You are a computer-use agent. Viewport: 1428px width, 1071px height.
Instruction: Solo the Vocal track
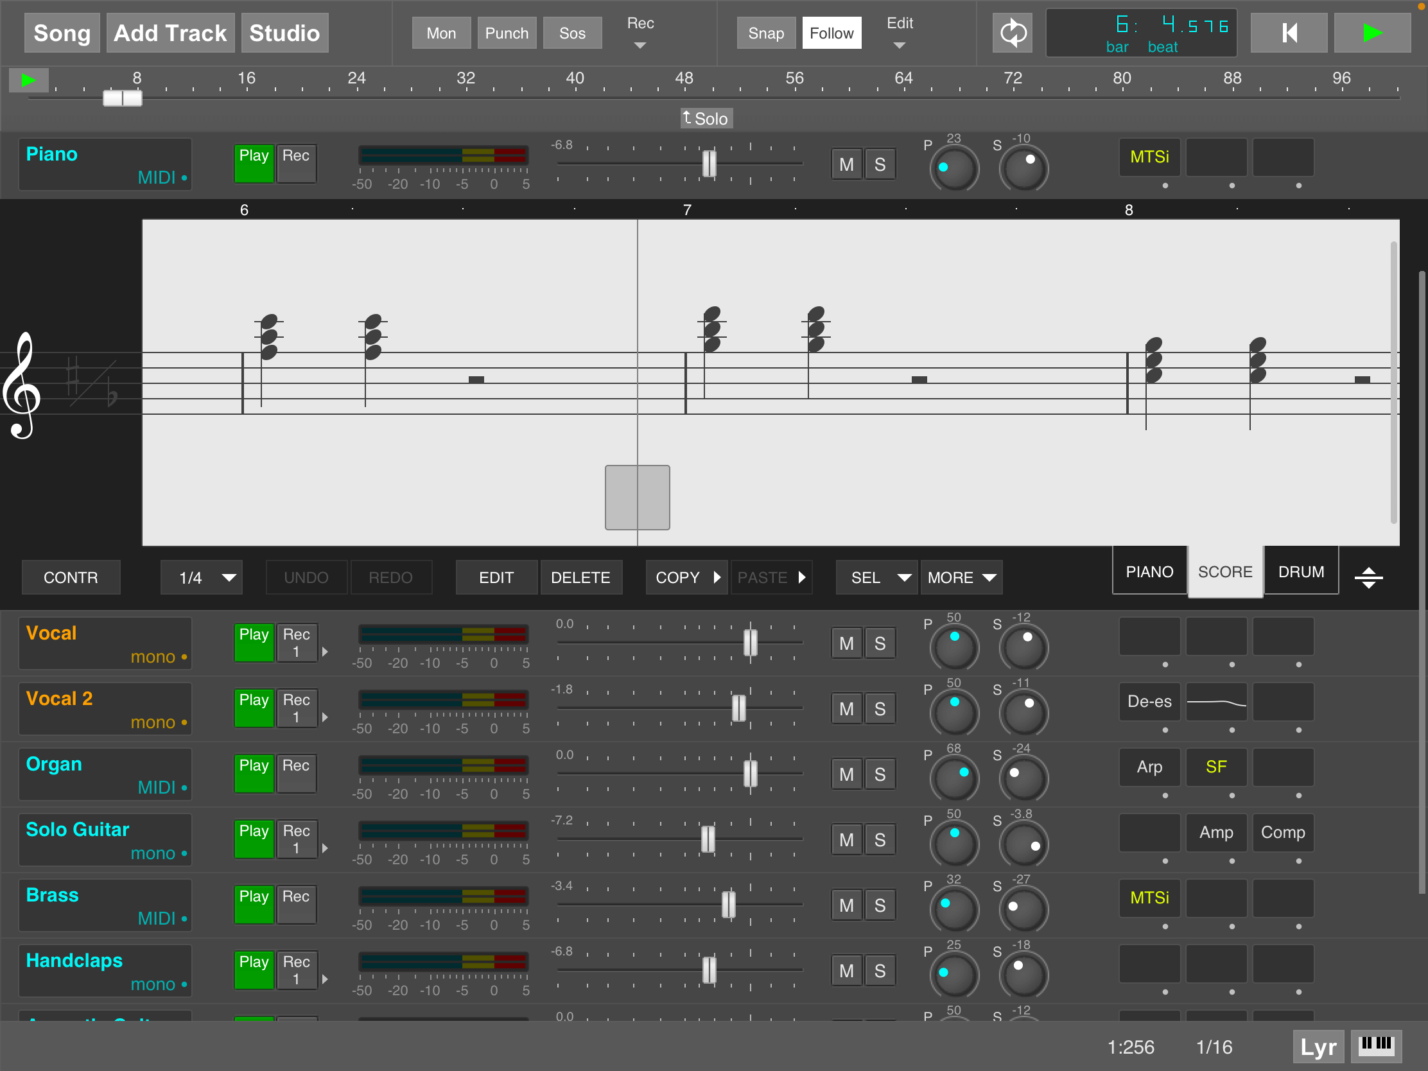coord(879,643)
